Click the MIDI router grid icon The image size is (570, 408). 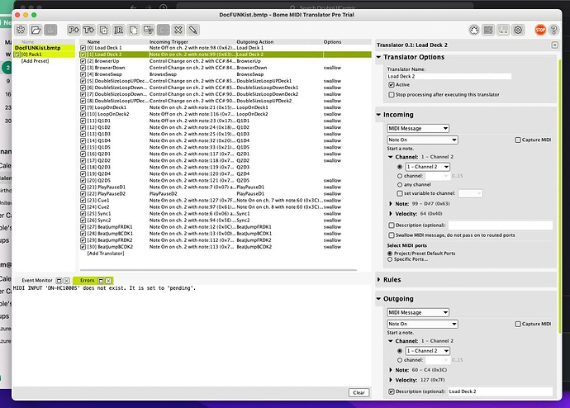coord(488,30)
